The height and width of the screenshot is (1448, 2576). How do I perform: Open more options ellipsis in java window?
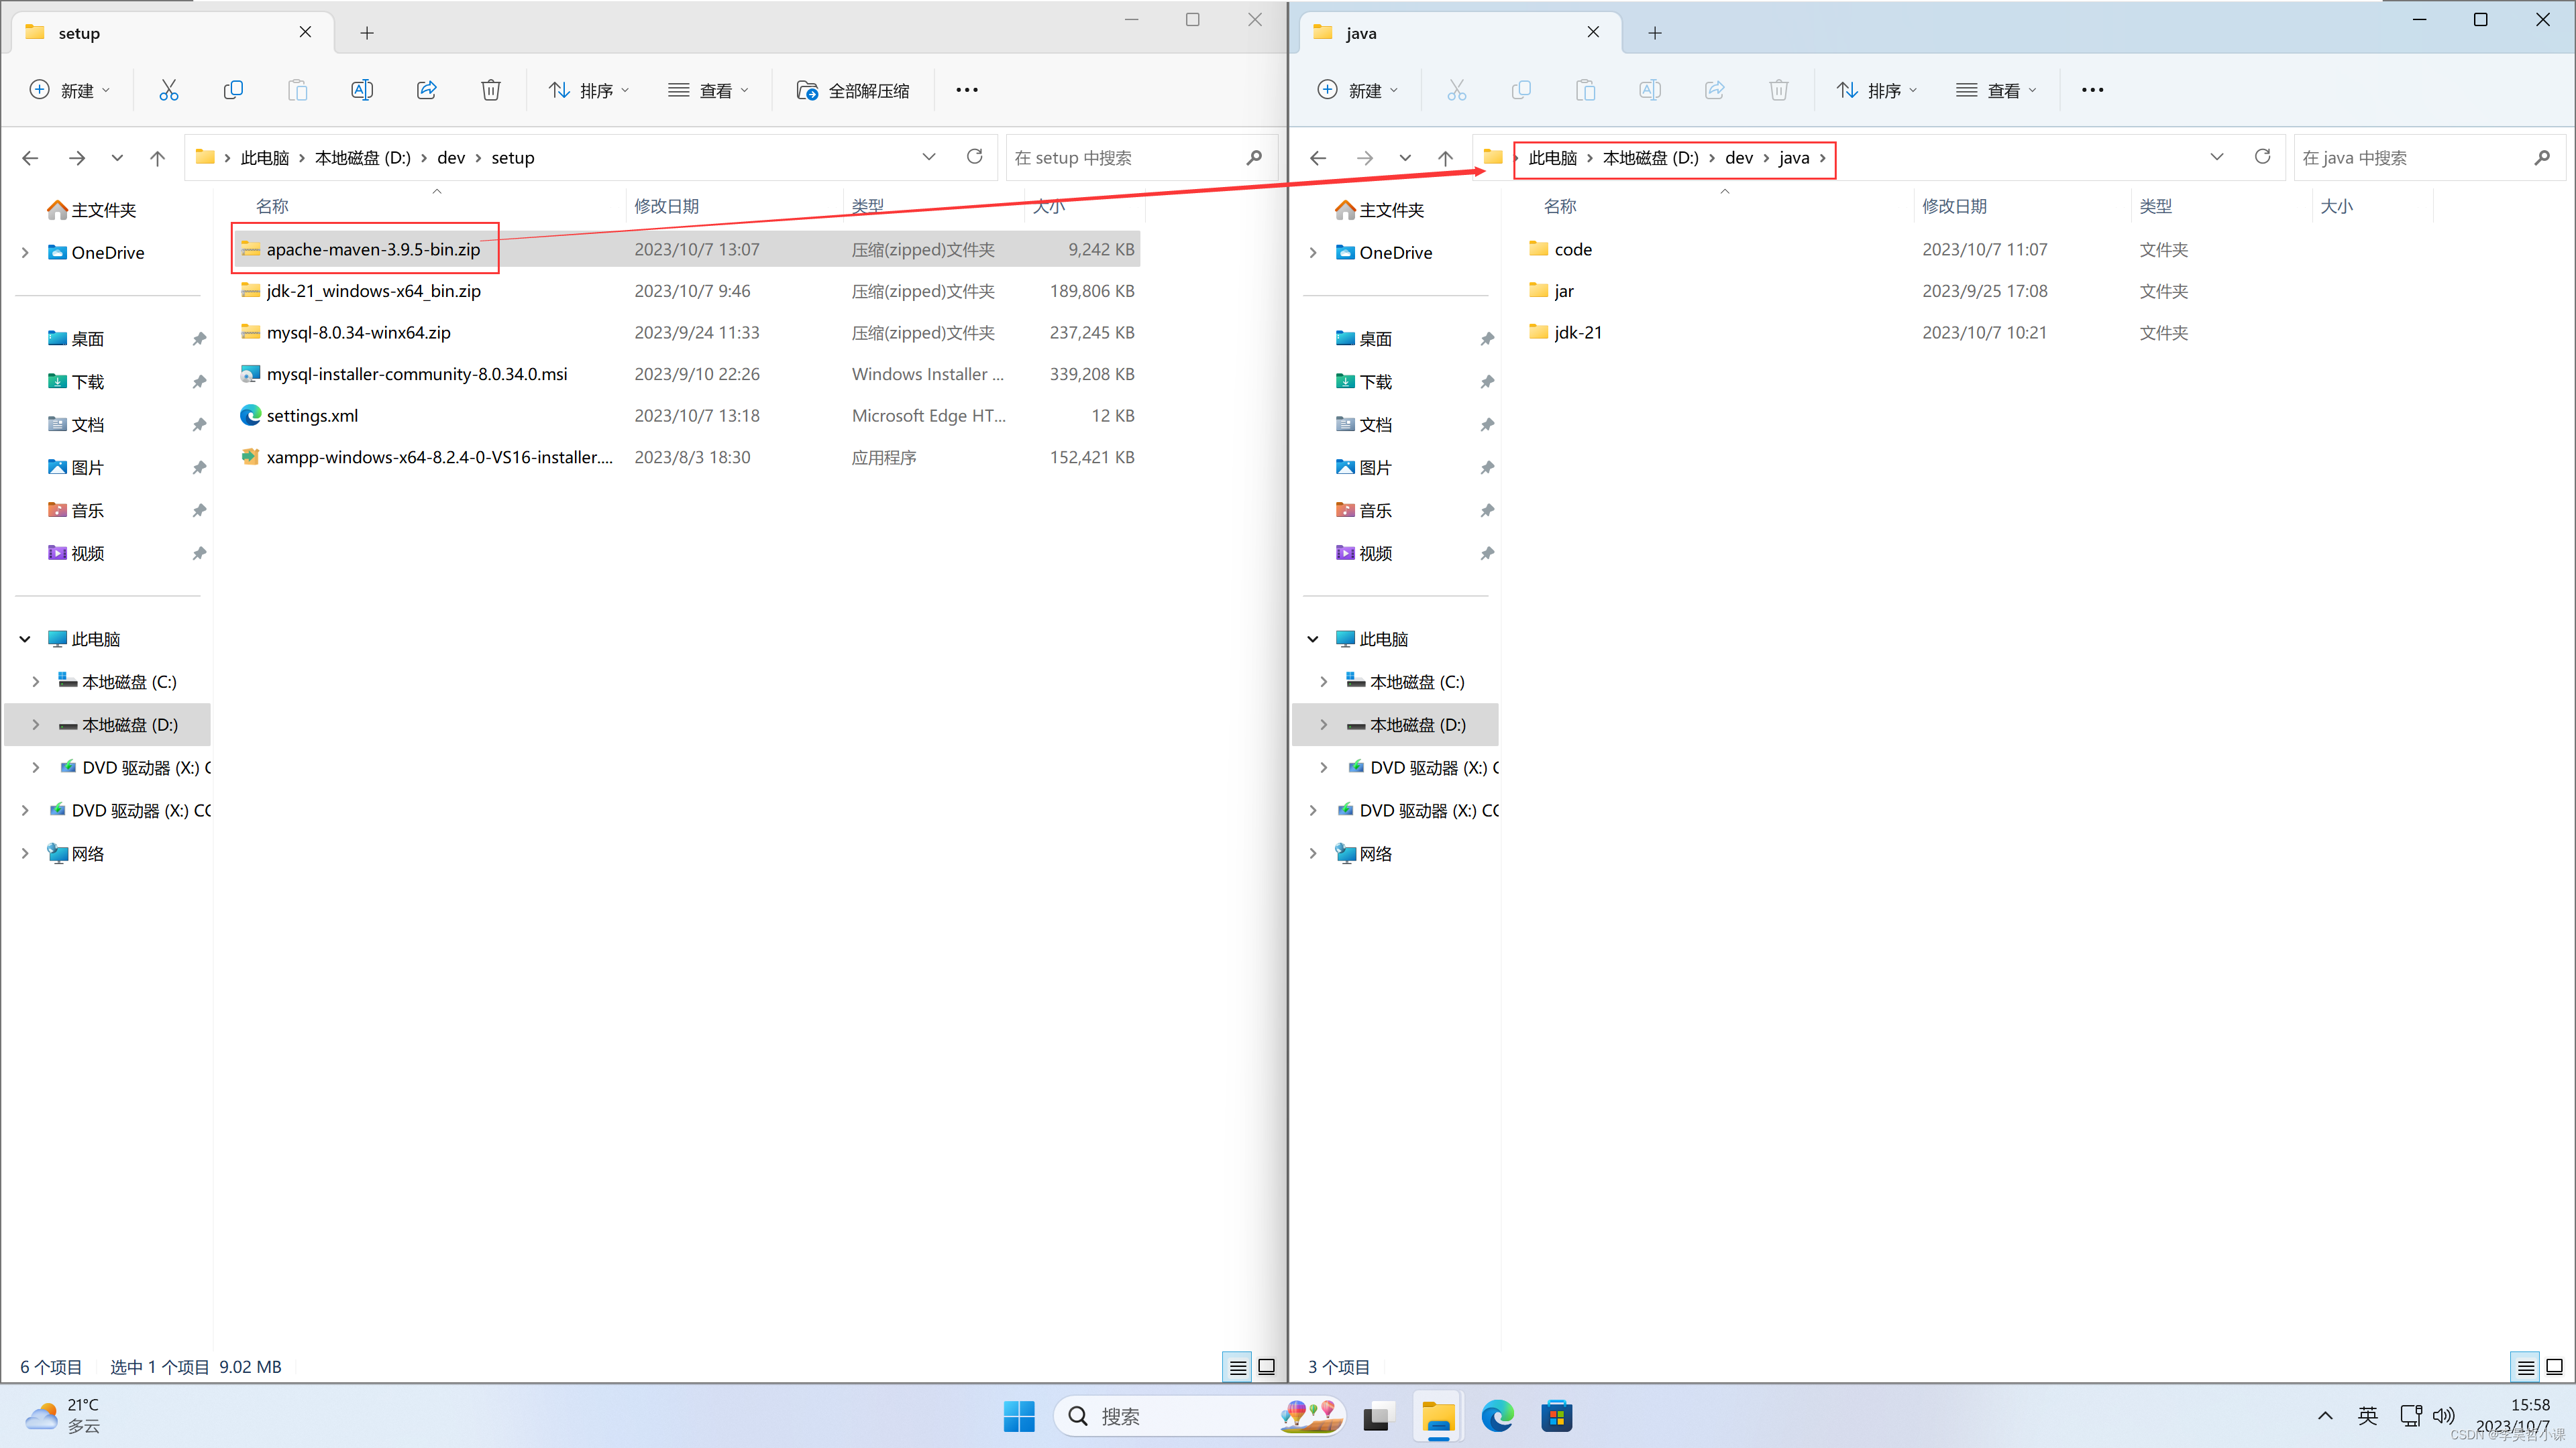[x=2093, y=90]
